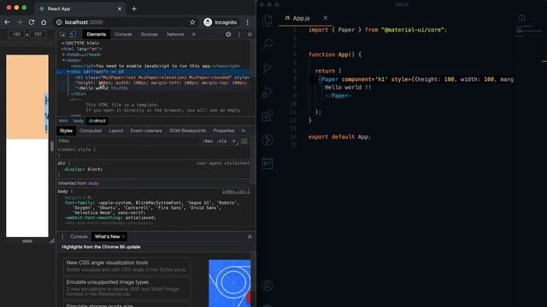547x307 pixels.
Task: Open the DOM Breakpoints pane tab
Action: (187, 130)
